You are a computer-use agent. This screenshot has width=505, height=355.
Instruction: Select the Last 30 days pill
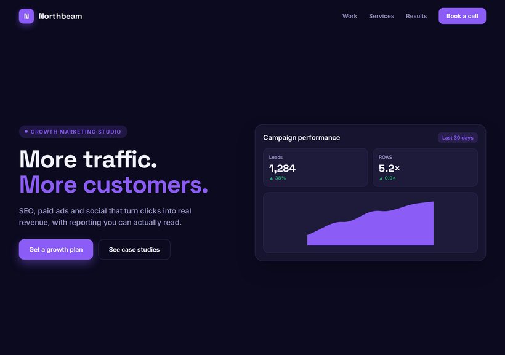click(458, 138)
